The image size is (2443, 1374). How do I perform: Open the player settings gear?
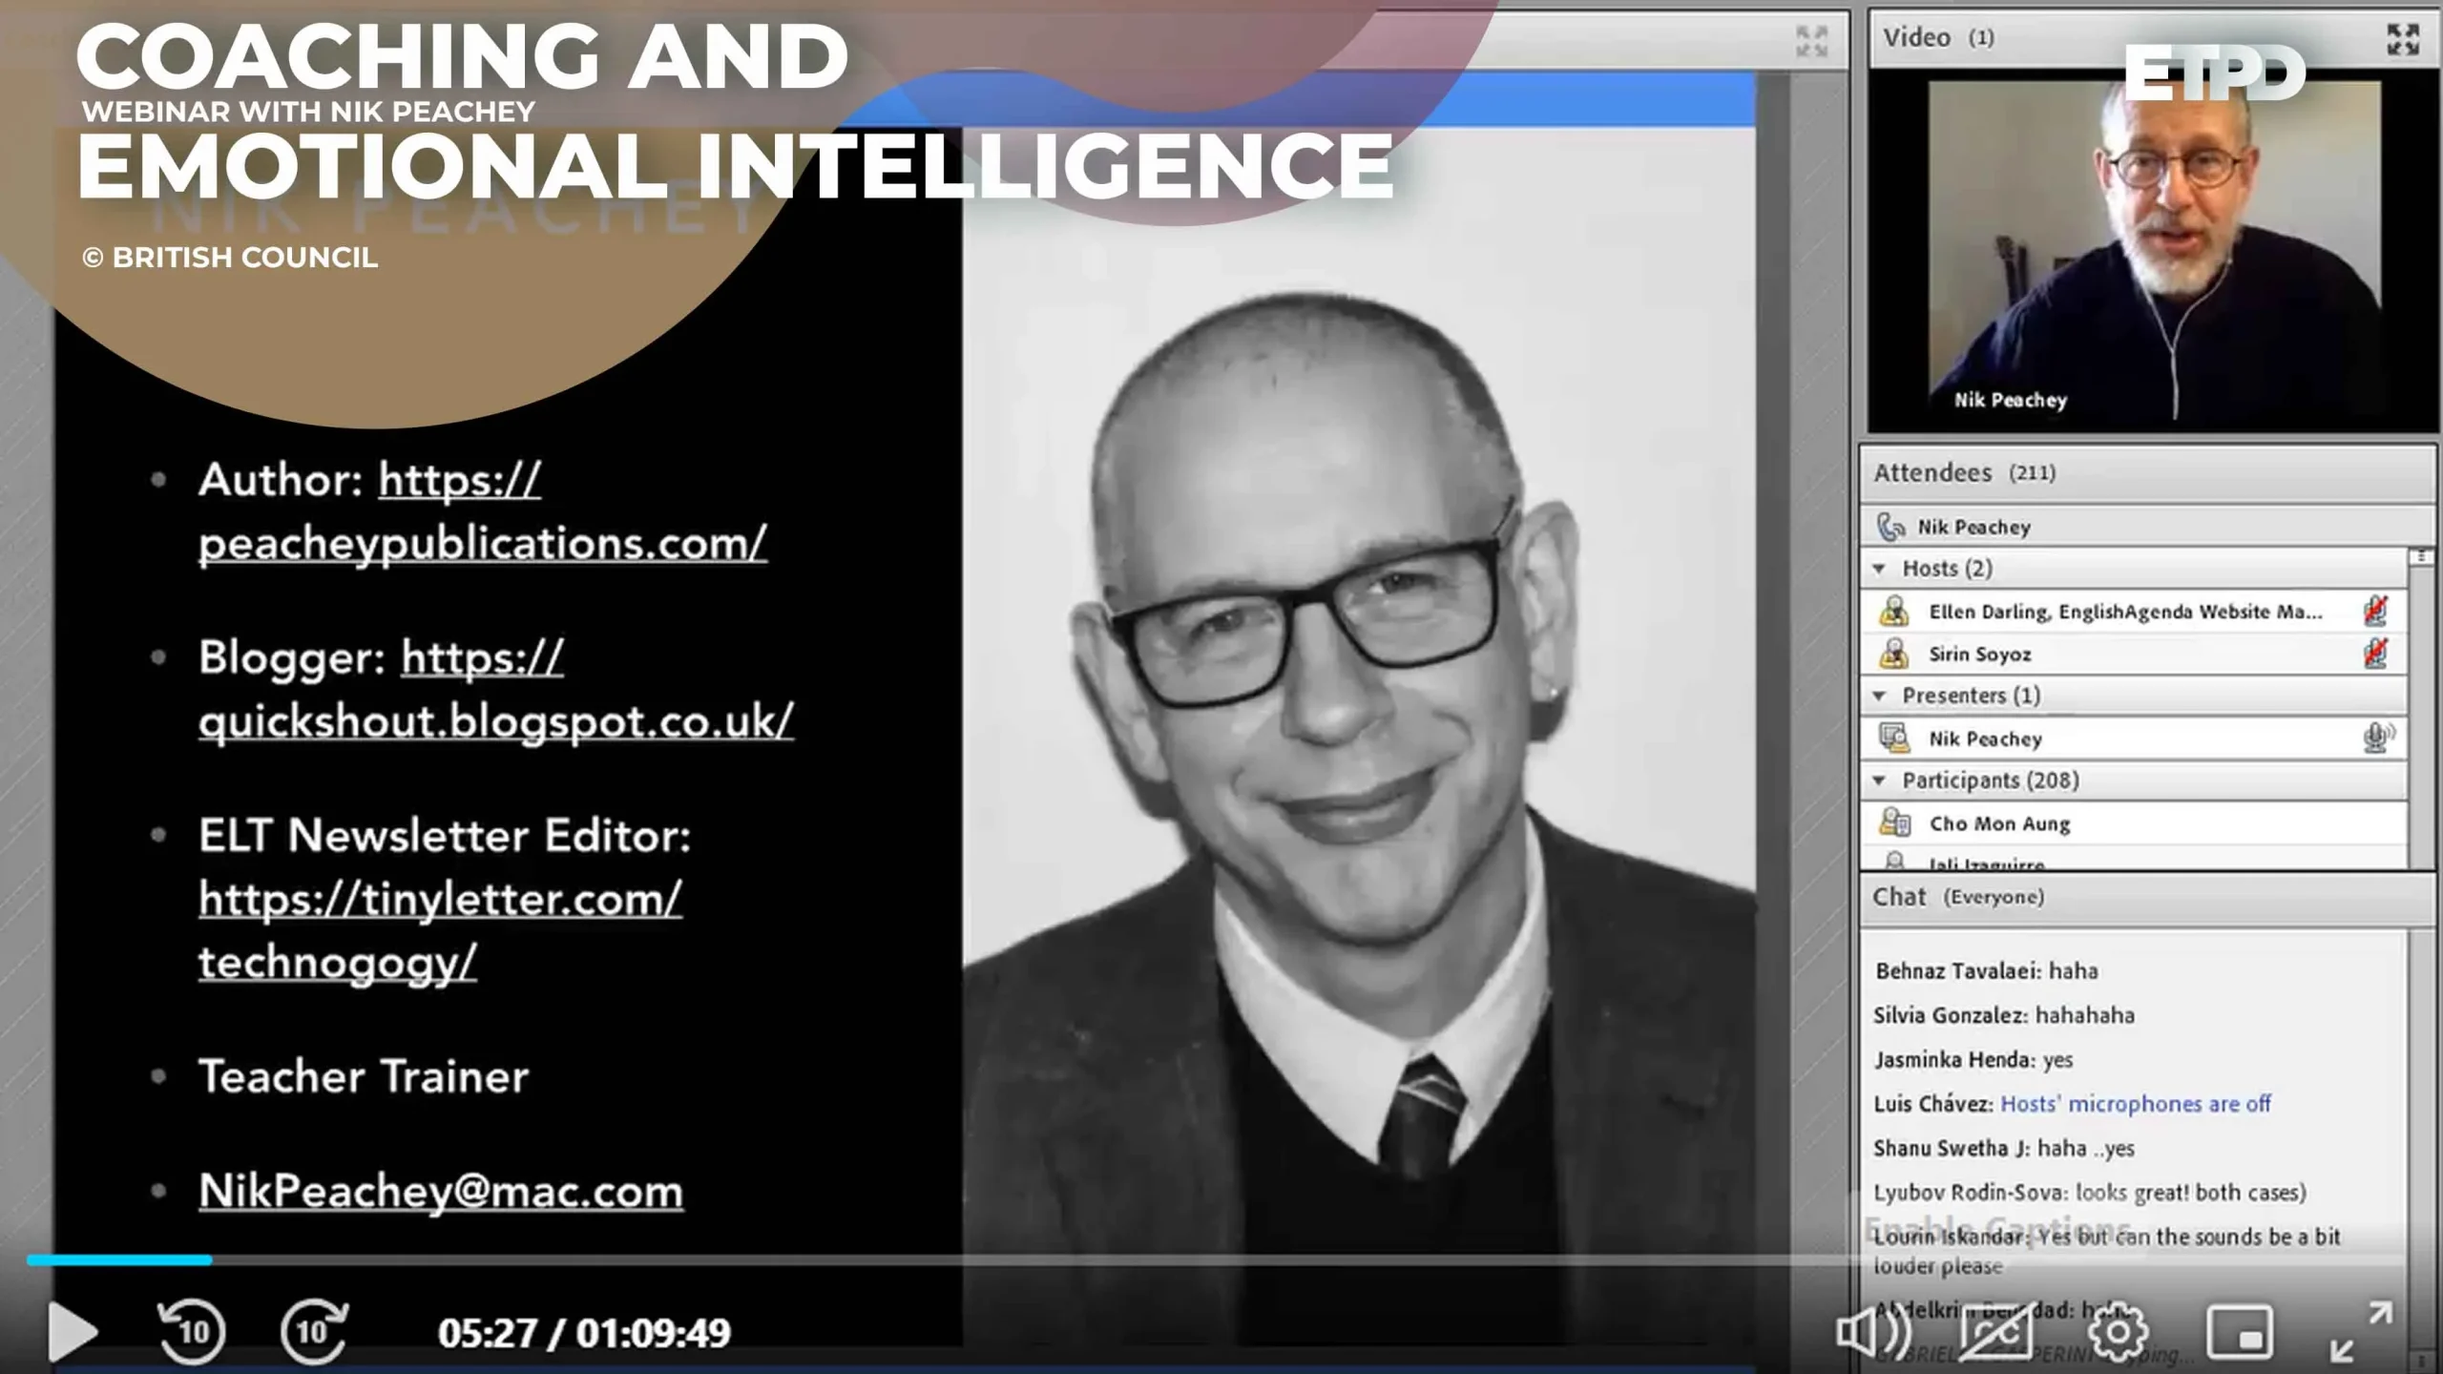tap(2118, 1332)
